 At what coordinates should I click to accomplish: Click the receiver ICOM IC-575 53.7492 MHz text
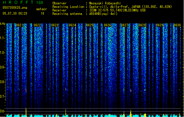pyautogui.click(x=117, y=10)
